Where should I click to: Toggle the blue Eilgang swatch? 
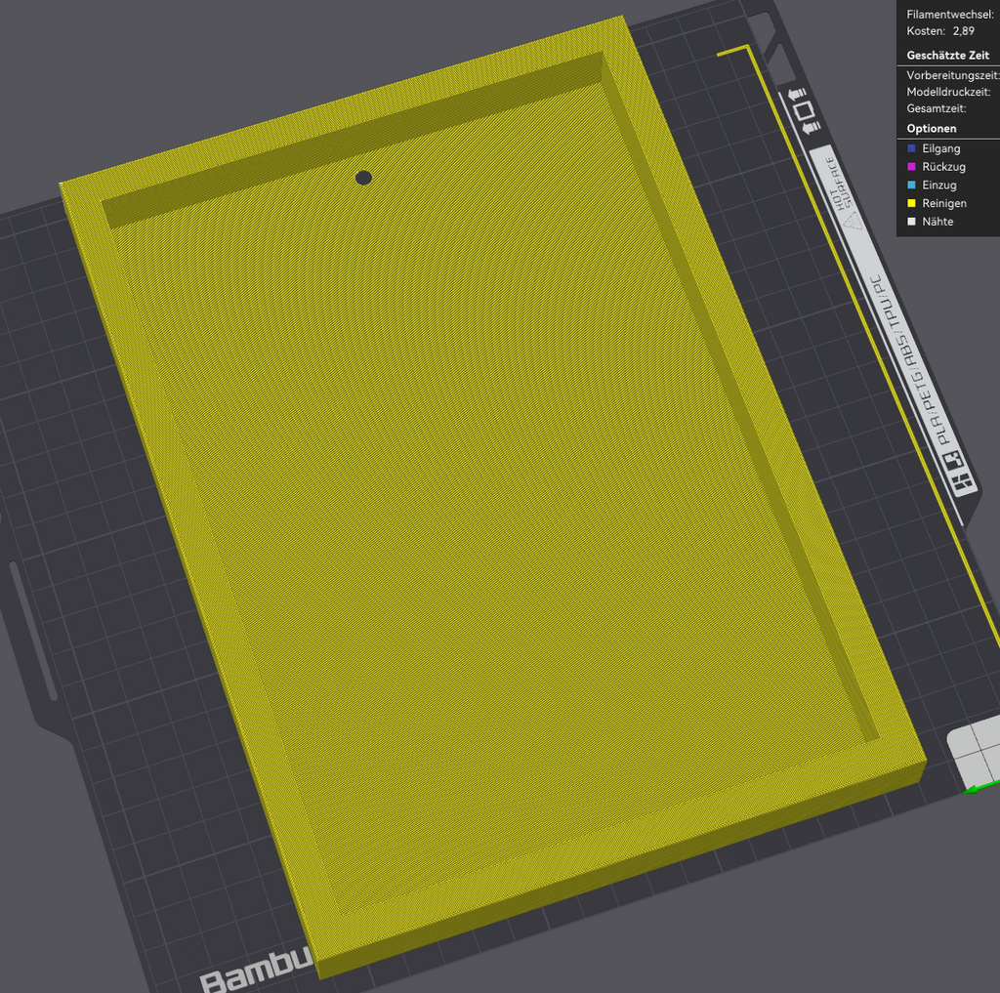[911, 148]
